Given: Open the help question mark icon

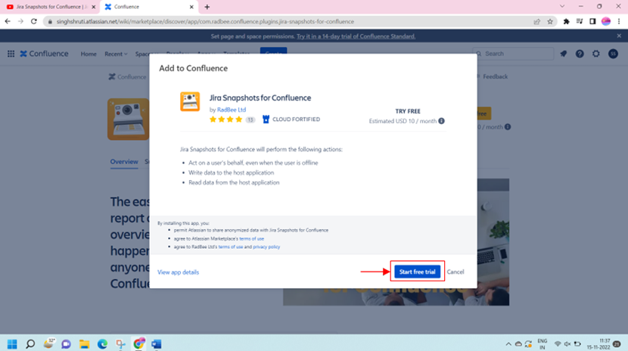Looking at the screenshot, I should [x=580, y=54].
